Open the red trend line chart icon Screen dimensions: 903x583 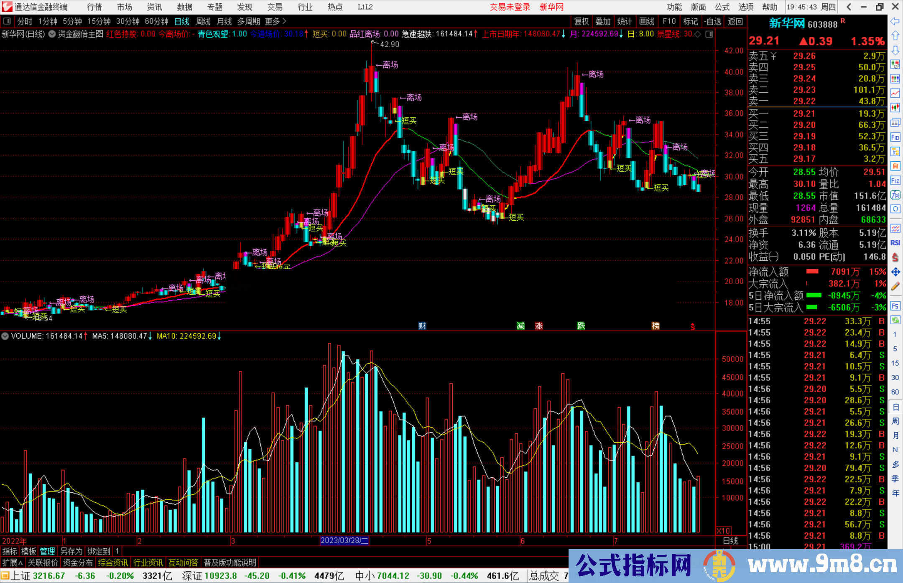tap(895, 93)
